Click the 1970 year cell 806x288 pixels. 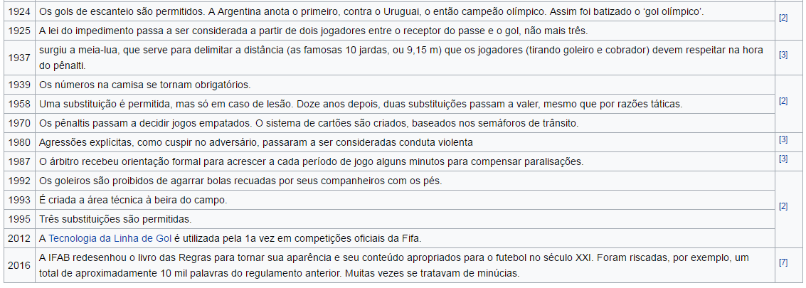point(18,123)
